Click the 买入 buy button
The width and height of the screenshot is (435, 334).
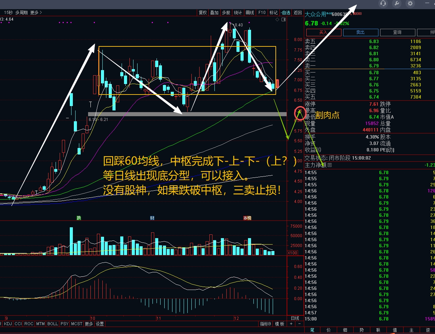[324, 33]
